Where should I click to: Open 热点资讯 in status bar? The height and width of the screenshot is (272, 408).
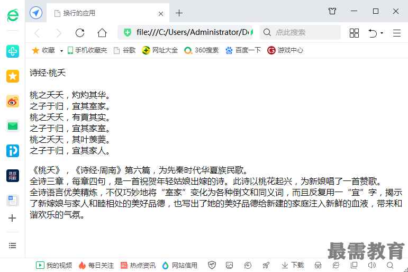pos(138,265)
